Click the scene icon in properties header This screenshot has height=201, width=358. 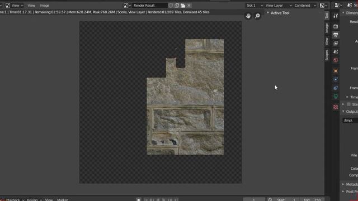[350, 5]
